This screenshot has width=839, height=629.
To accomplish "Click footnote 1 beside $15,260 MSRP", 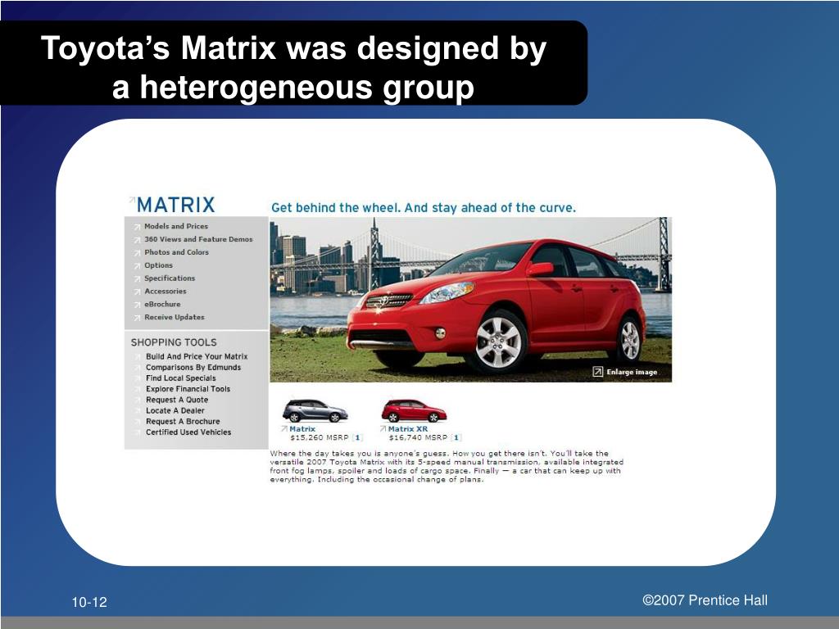I will (357, 437).
